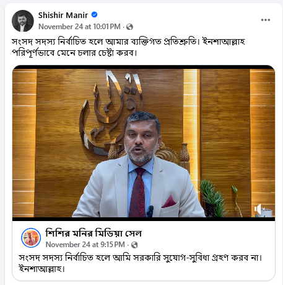Click the clip-on microphone in the video

click(x=150, y=211)
